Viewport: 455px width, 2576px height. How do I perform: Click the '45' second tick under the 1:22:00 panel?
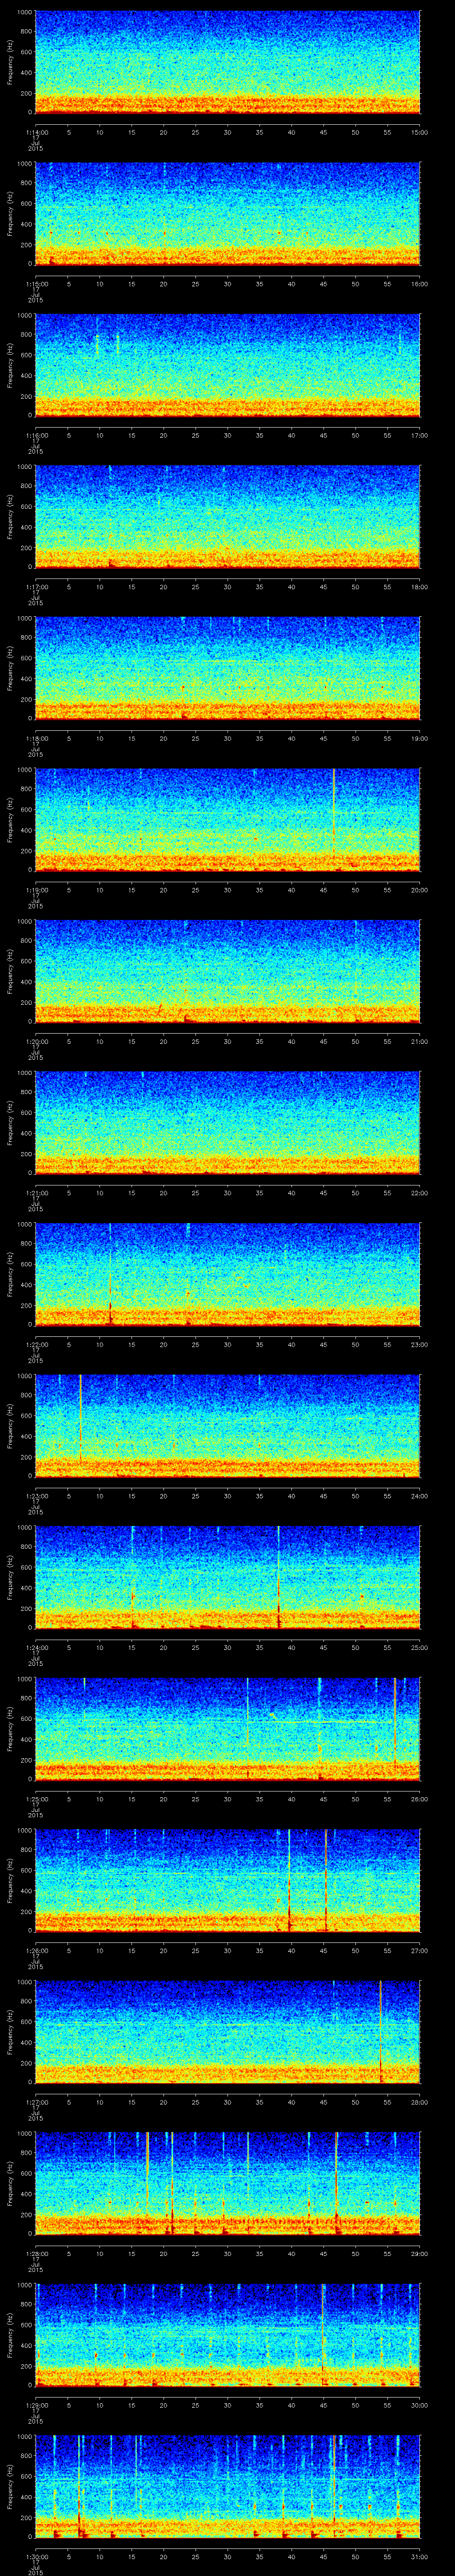[323, 1344]
